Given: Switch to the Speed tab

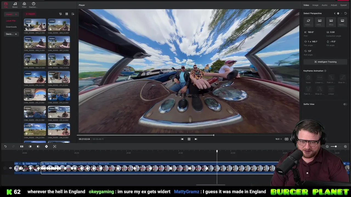Looking at the screenshot, I should pyautogui.click(x=343, y=5).
